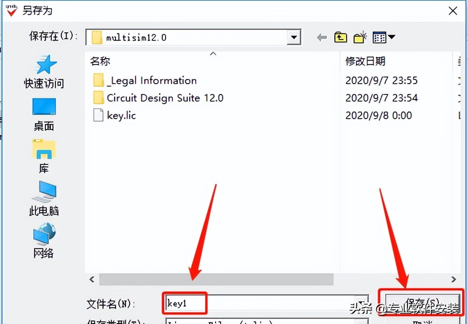Click the key1 filename field
Screen dimensions: 468x324
pyautogui.click(x=185, y=303)
